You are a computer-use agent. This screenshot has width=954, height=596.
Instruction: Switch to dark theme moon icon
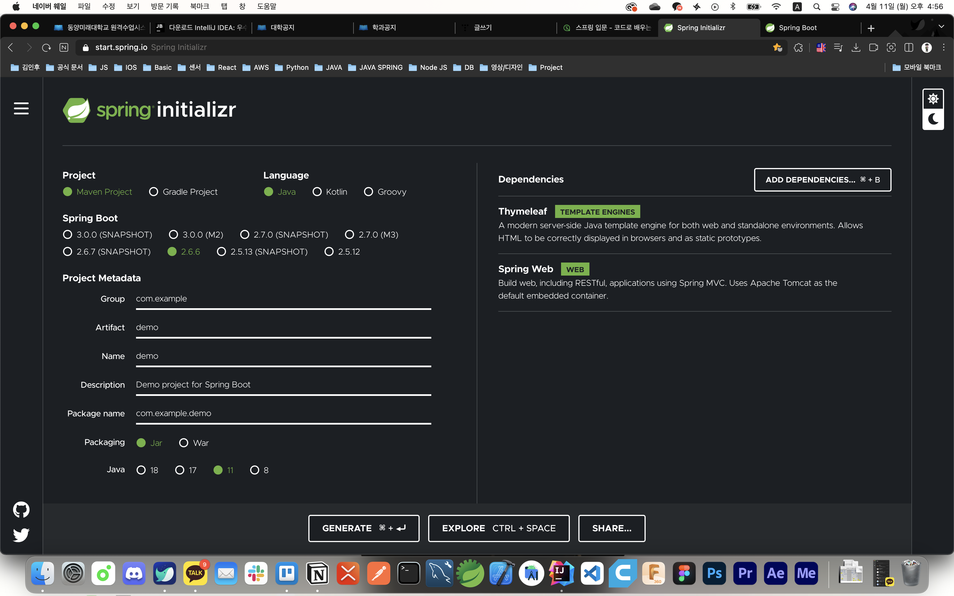tap(933, 119)
